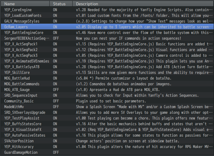Select YEP_BuffsStatesCore plugin

click(23, 124)
